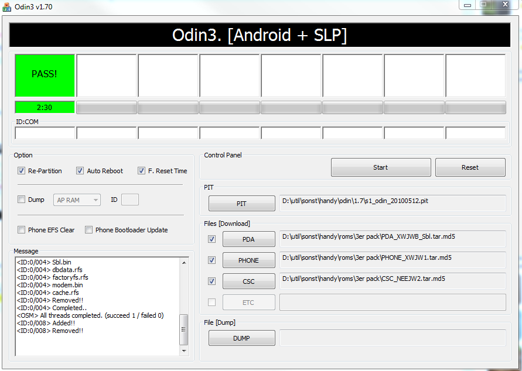
Task: Click the PDA file button
Action: [248, 239]
